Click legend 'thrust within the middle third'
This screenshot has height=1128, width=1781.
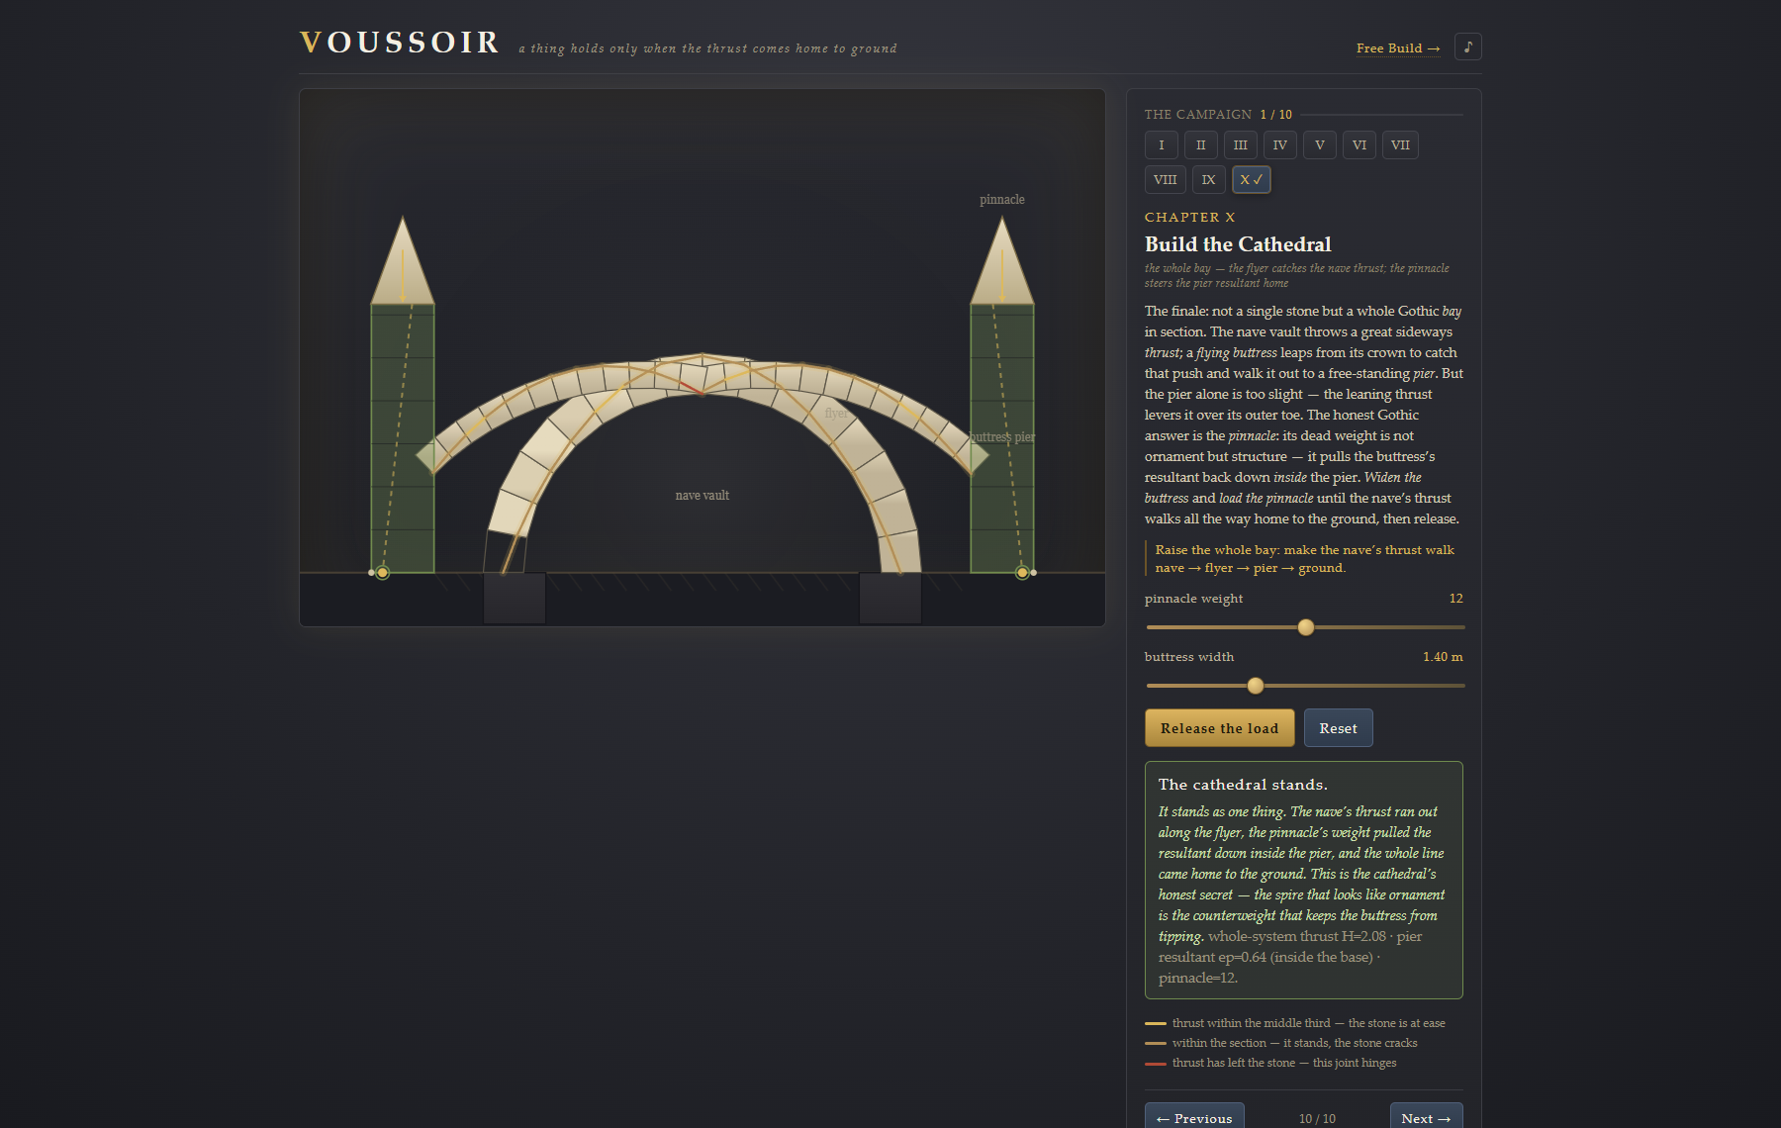pos(1309,1023)
